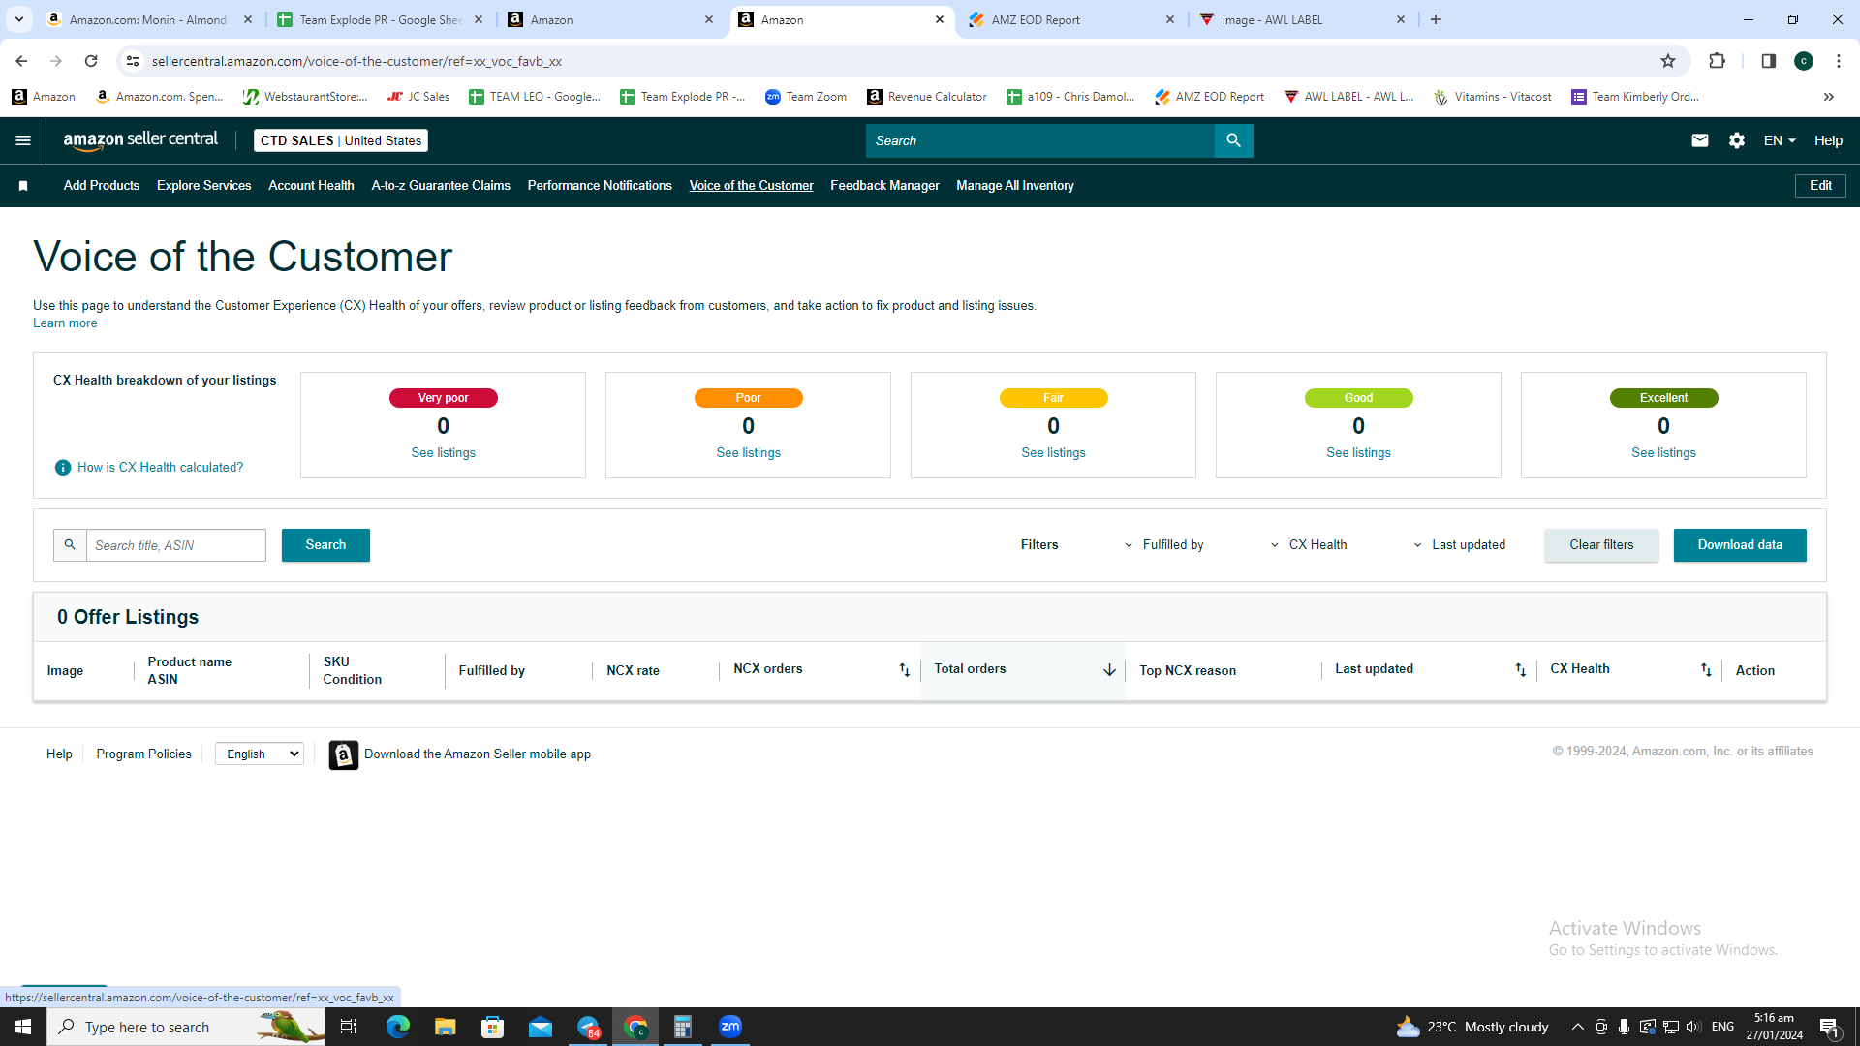Expand the CX Health filter dropdown

1309,545
